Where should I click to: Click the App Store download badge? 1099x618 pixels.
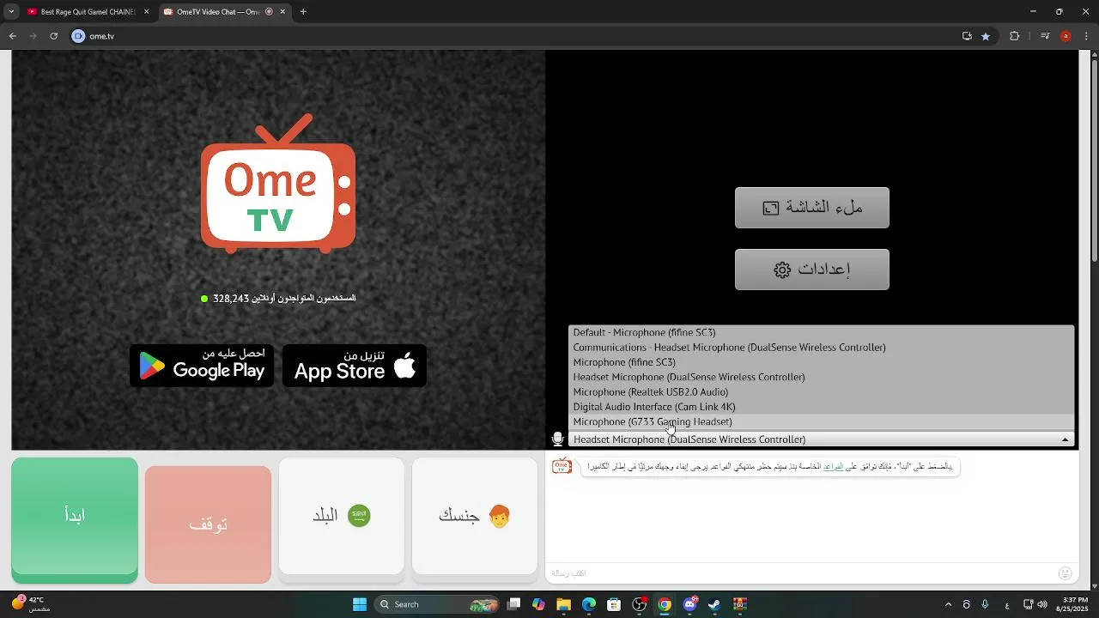[x=355, y=366]
